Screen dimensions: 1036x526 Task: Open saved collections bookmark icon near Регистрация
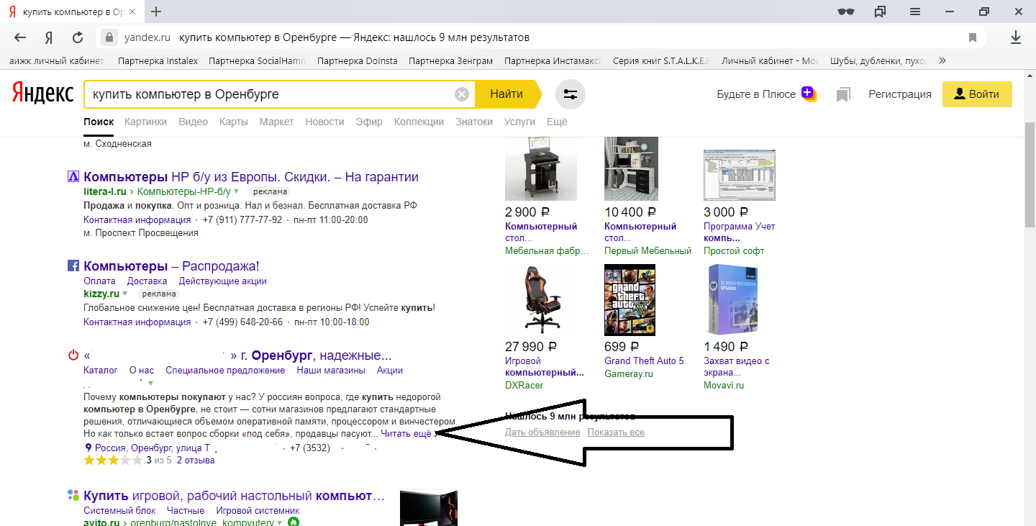[x=843, y=94]
